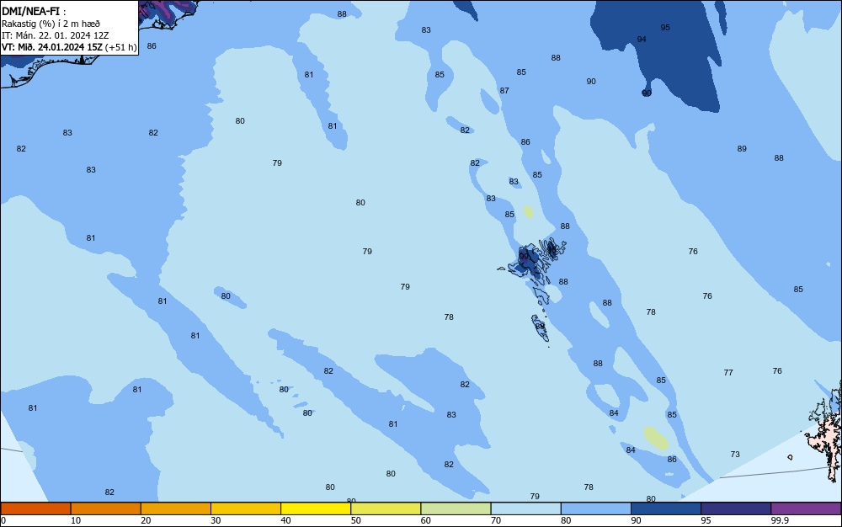842x527 pixels.
Task: Click the '73' humidity value on the map
Action: coord(735,454)
